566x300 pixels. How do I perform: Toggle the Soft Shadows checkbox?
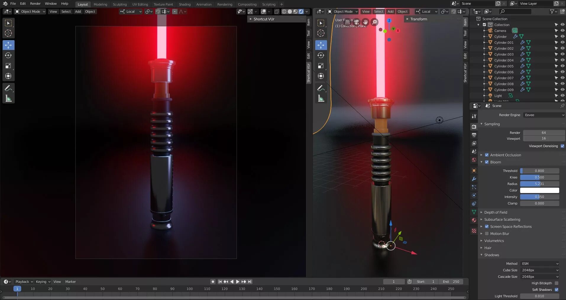click(x=557, y=290)
